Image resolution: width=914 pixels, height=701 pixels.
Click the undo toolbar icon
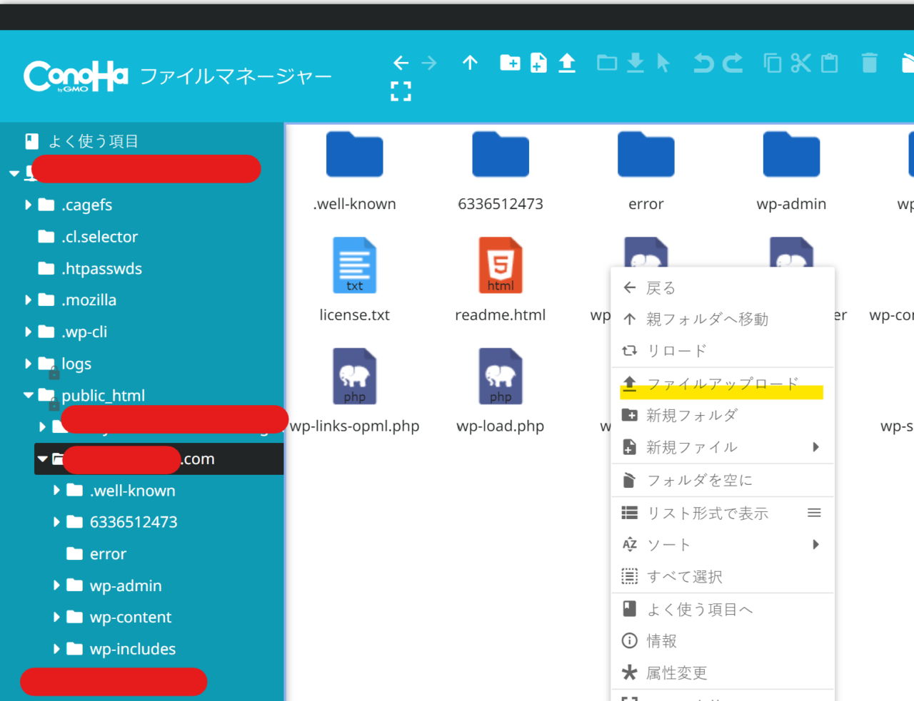click(704, 63)
